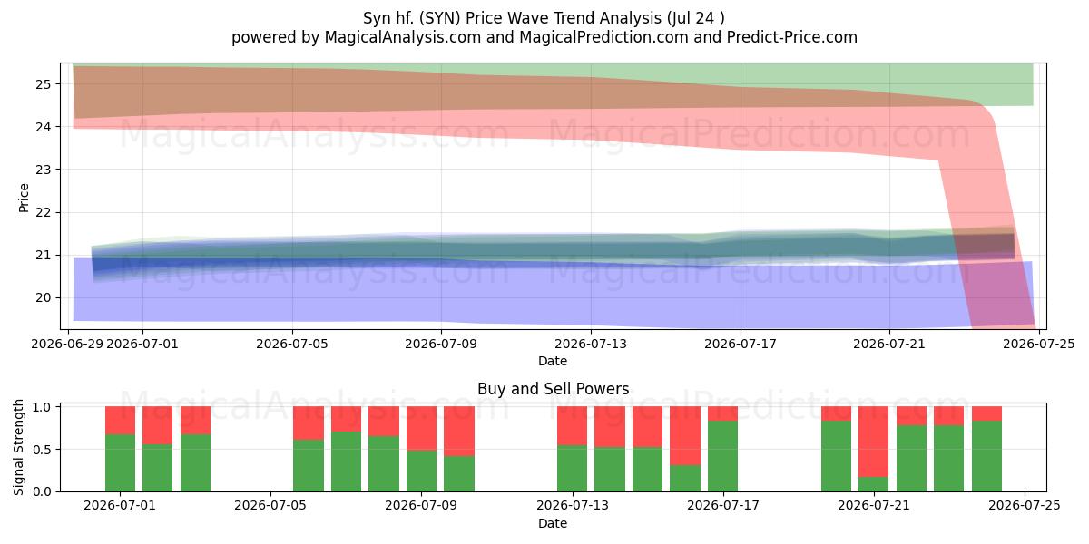Click the tall green bar at 2026-07-17
This screenshot has height=544, width=1089.
pyautogui.click(x=723, y=449)
